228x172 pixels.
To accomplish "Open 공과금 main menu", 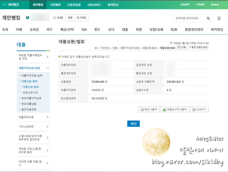I will 34,29.
